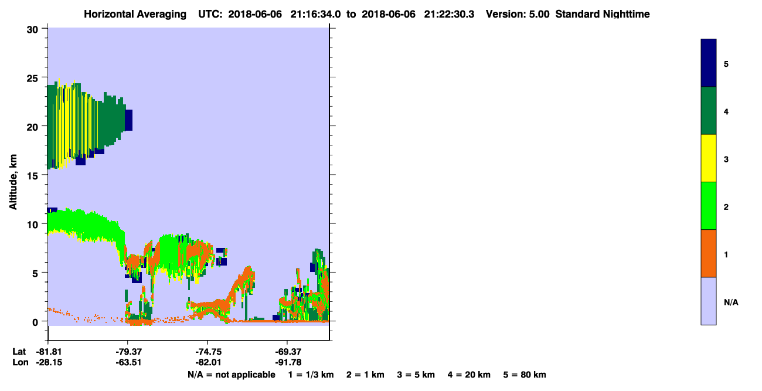Click the '2 = 1 km' legend entry
Viewport: 762px width, 391px height.
tap(365, 375)
